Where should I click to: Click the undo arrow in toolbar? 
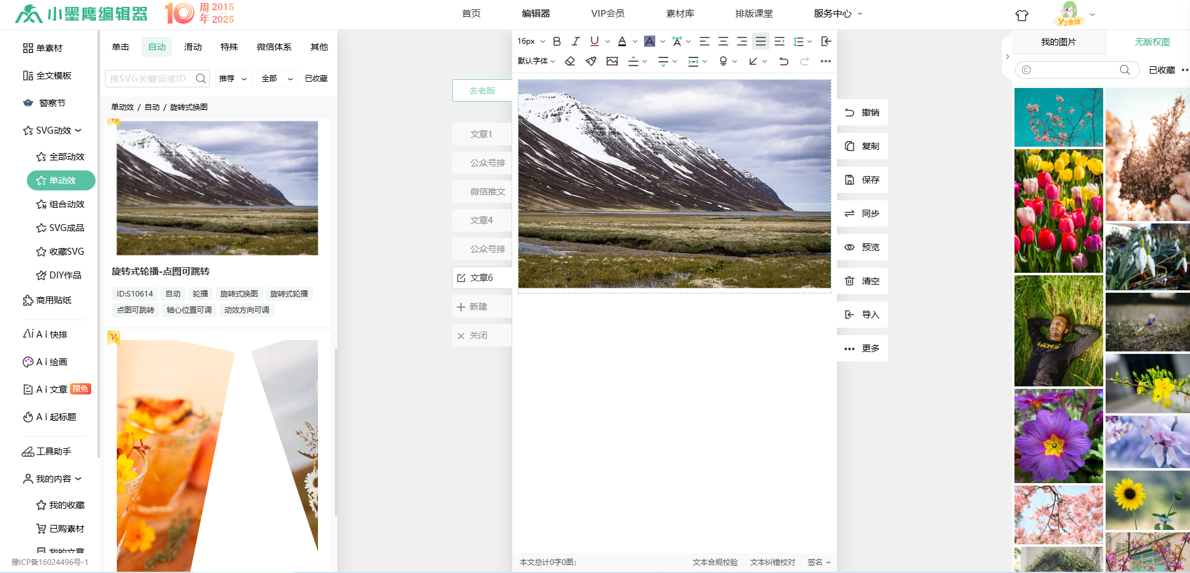[x=783, y=61]
